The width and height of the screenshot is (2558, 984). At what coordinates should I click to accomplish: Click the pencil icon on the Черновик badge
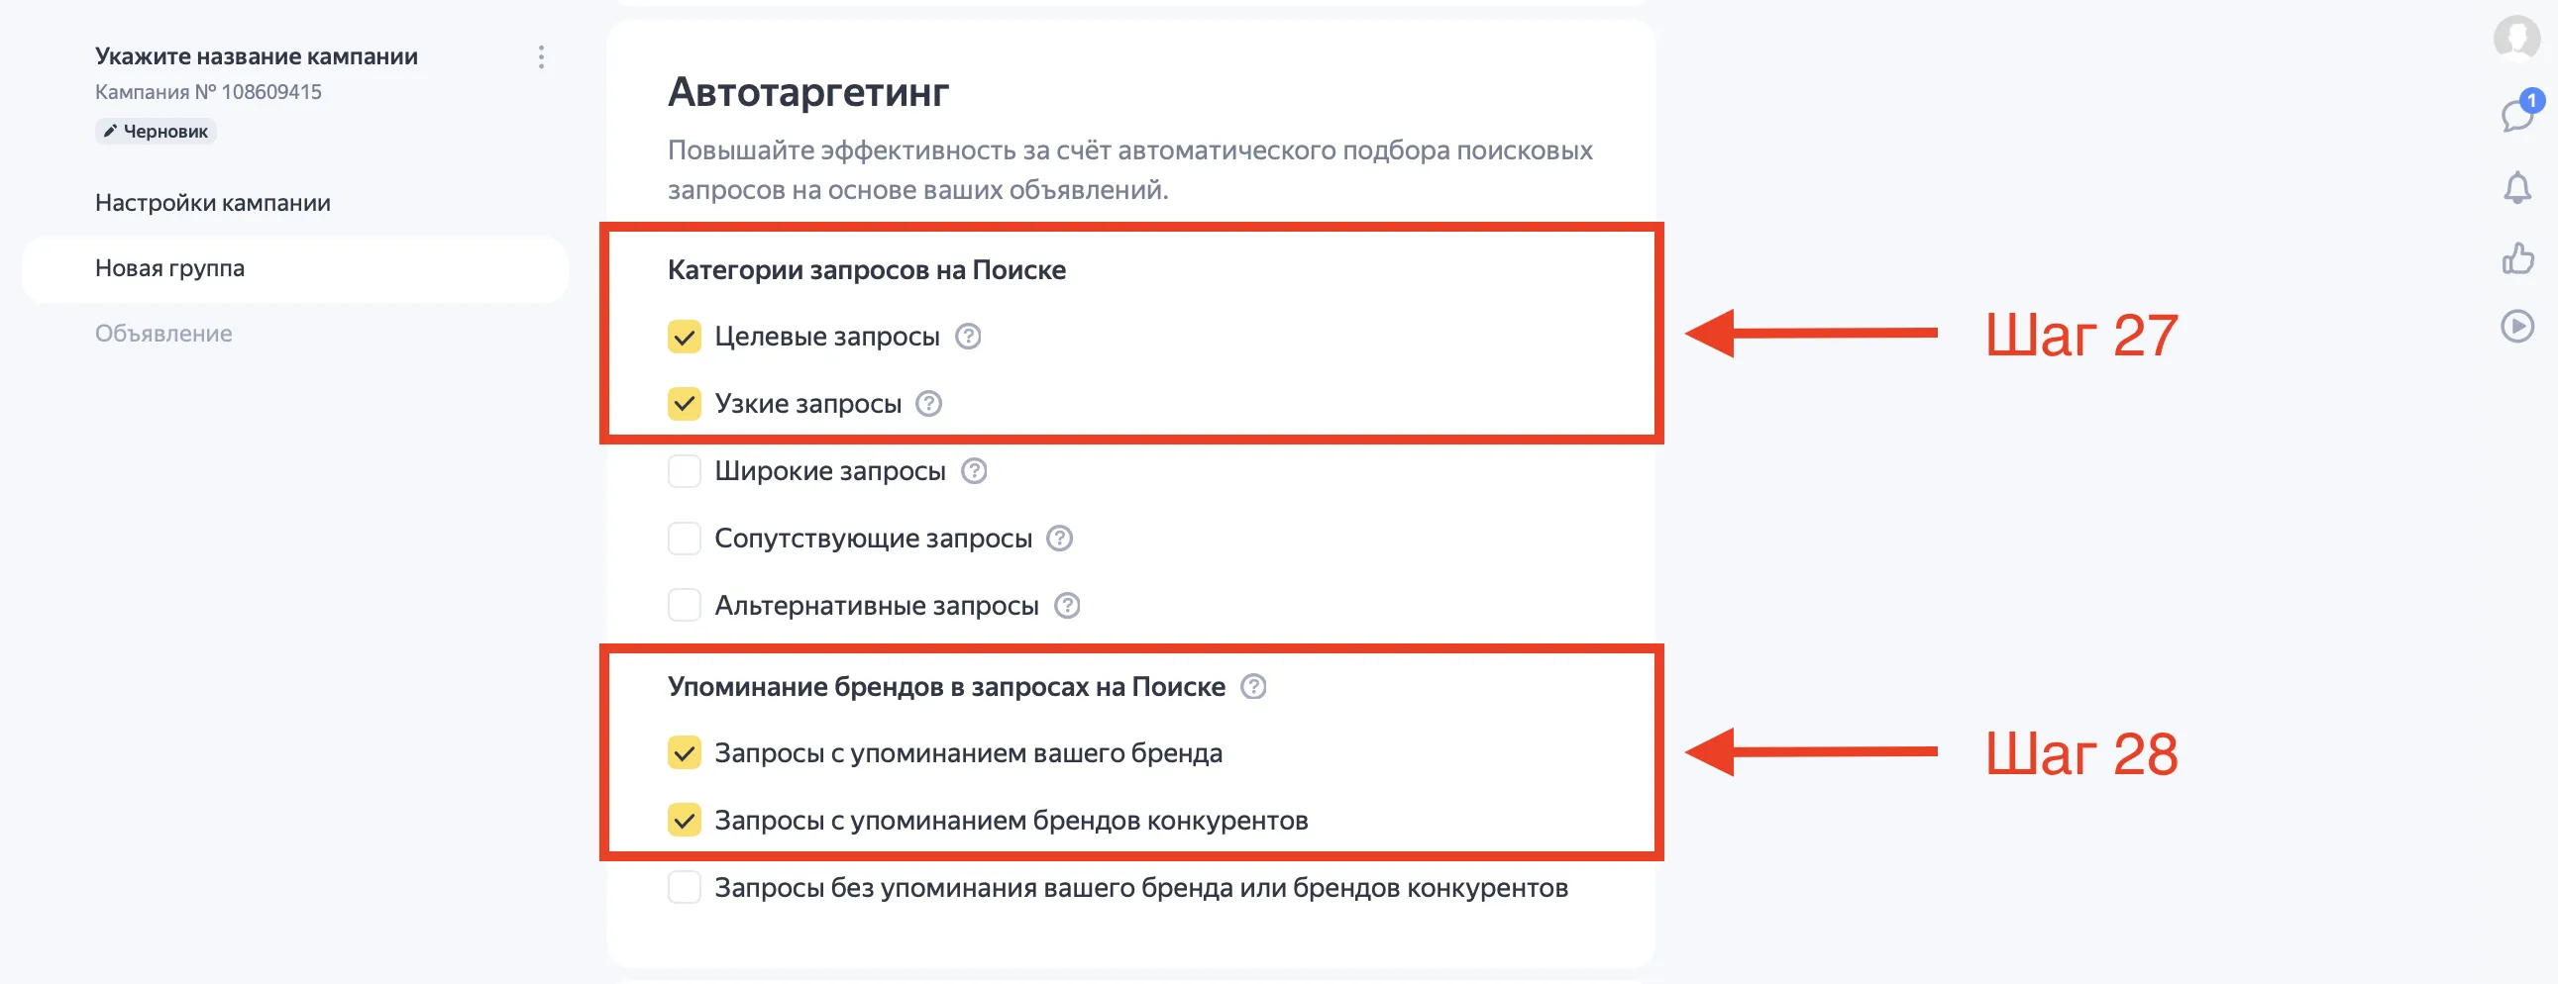112,130
